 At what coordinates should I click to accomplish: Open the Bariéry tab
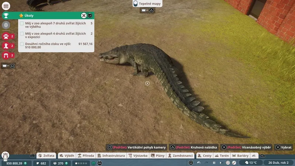(240, 156)
